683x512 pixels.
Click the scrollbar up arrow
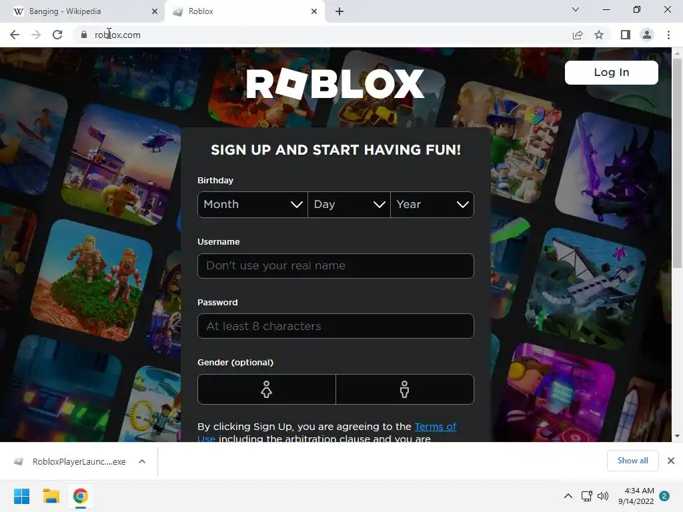pyautogui.click(x=677, y=53)
